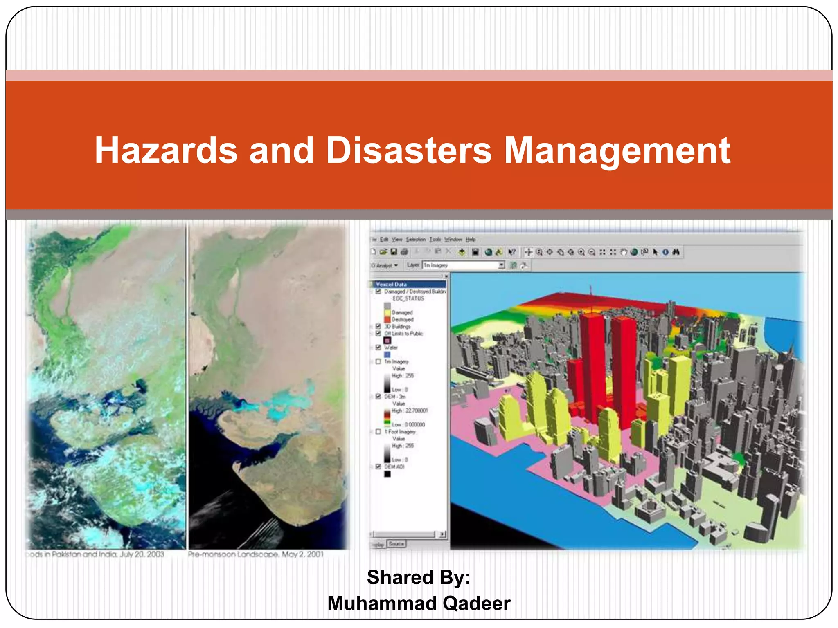Open the 3D Analyst dropdown menu
This screenshot has height=628, width=838.
(385, 265)
